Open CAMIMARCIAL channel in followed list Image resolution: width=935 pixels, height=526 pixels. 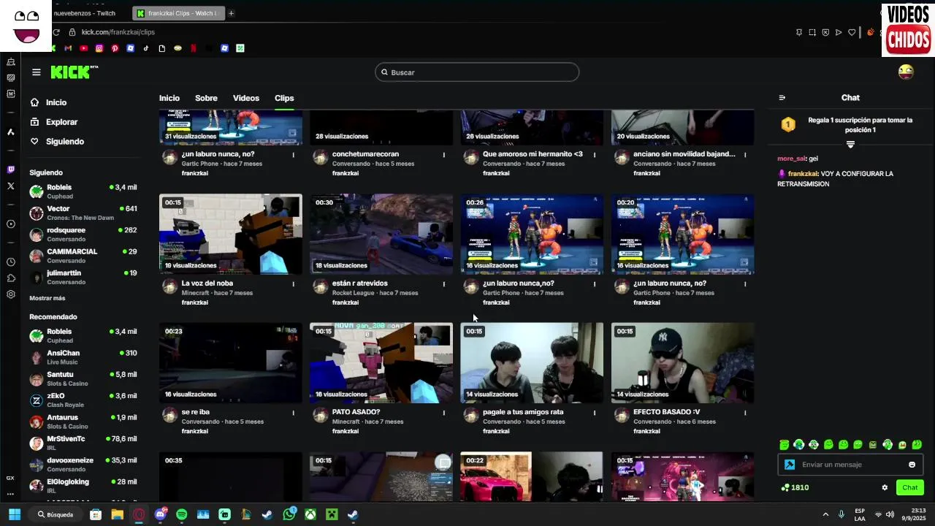click(83, 256)
